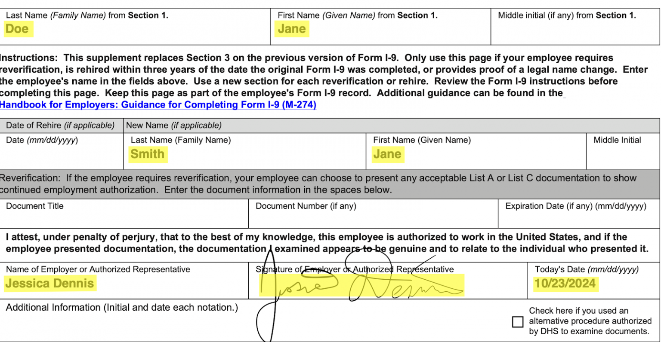Viewport: 661px width, 342px height.
Task: Click the employer name field showing Jessica Dennis
Action: coord(50,284)
